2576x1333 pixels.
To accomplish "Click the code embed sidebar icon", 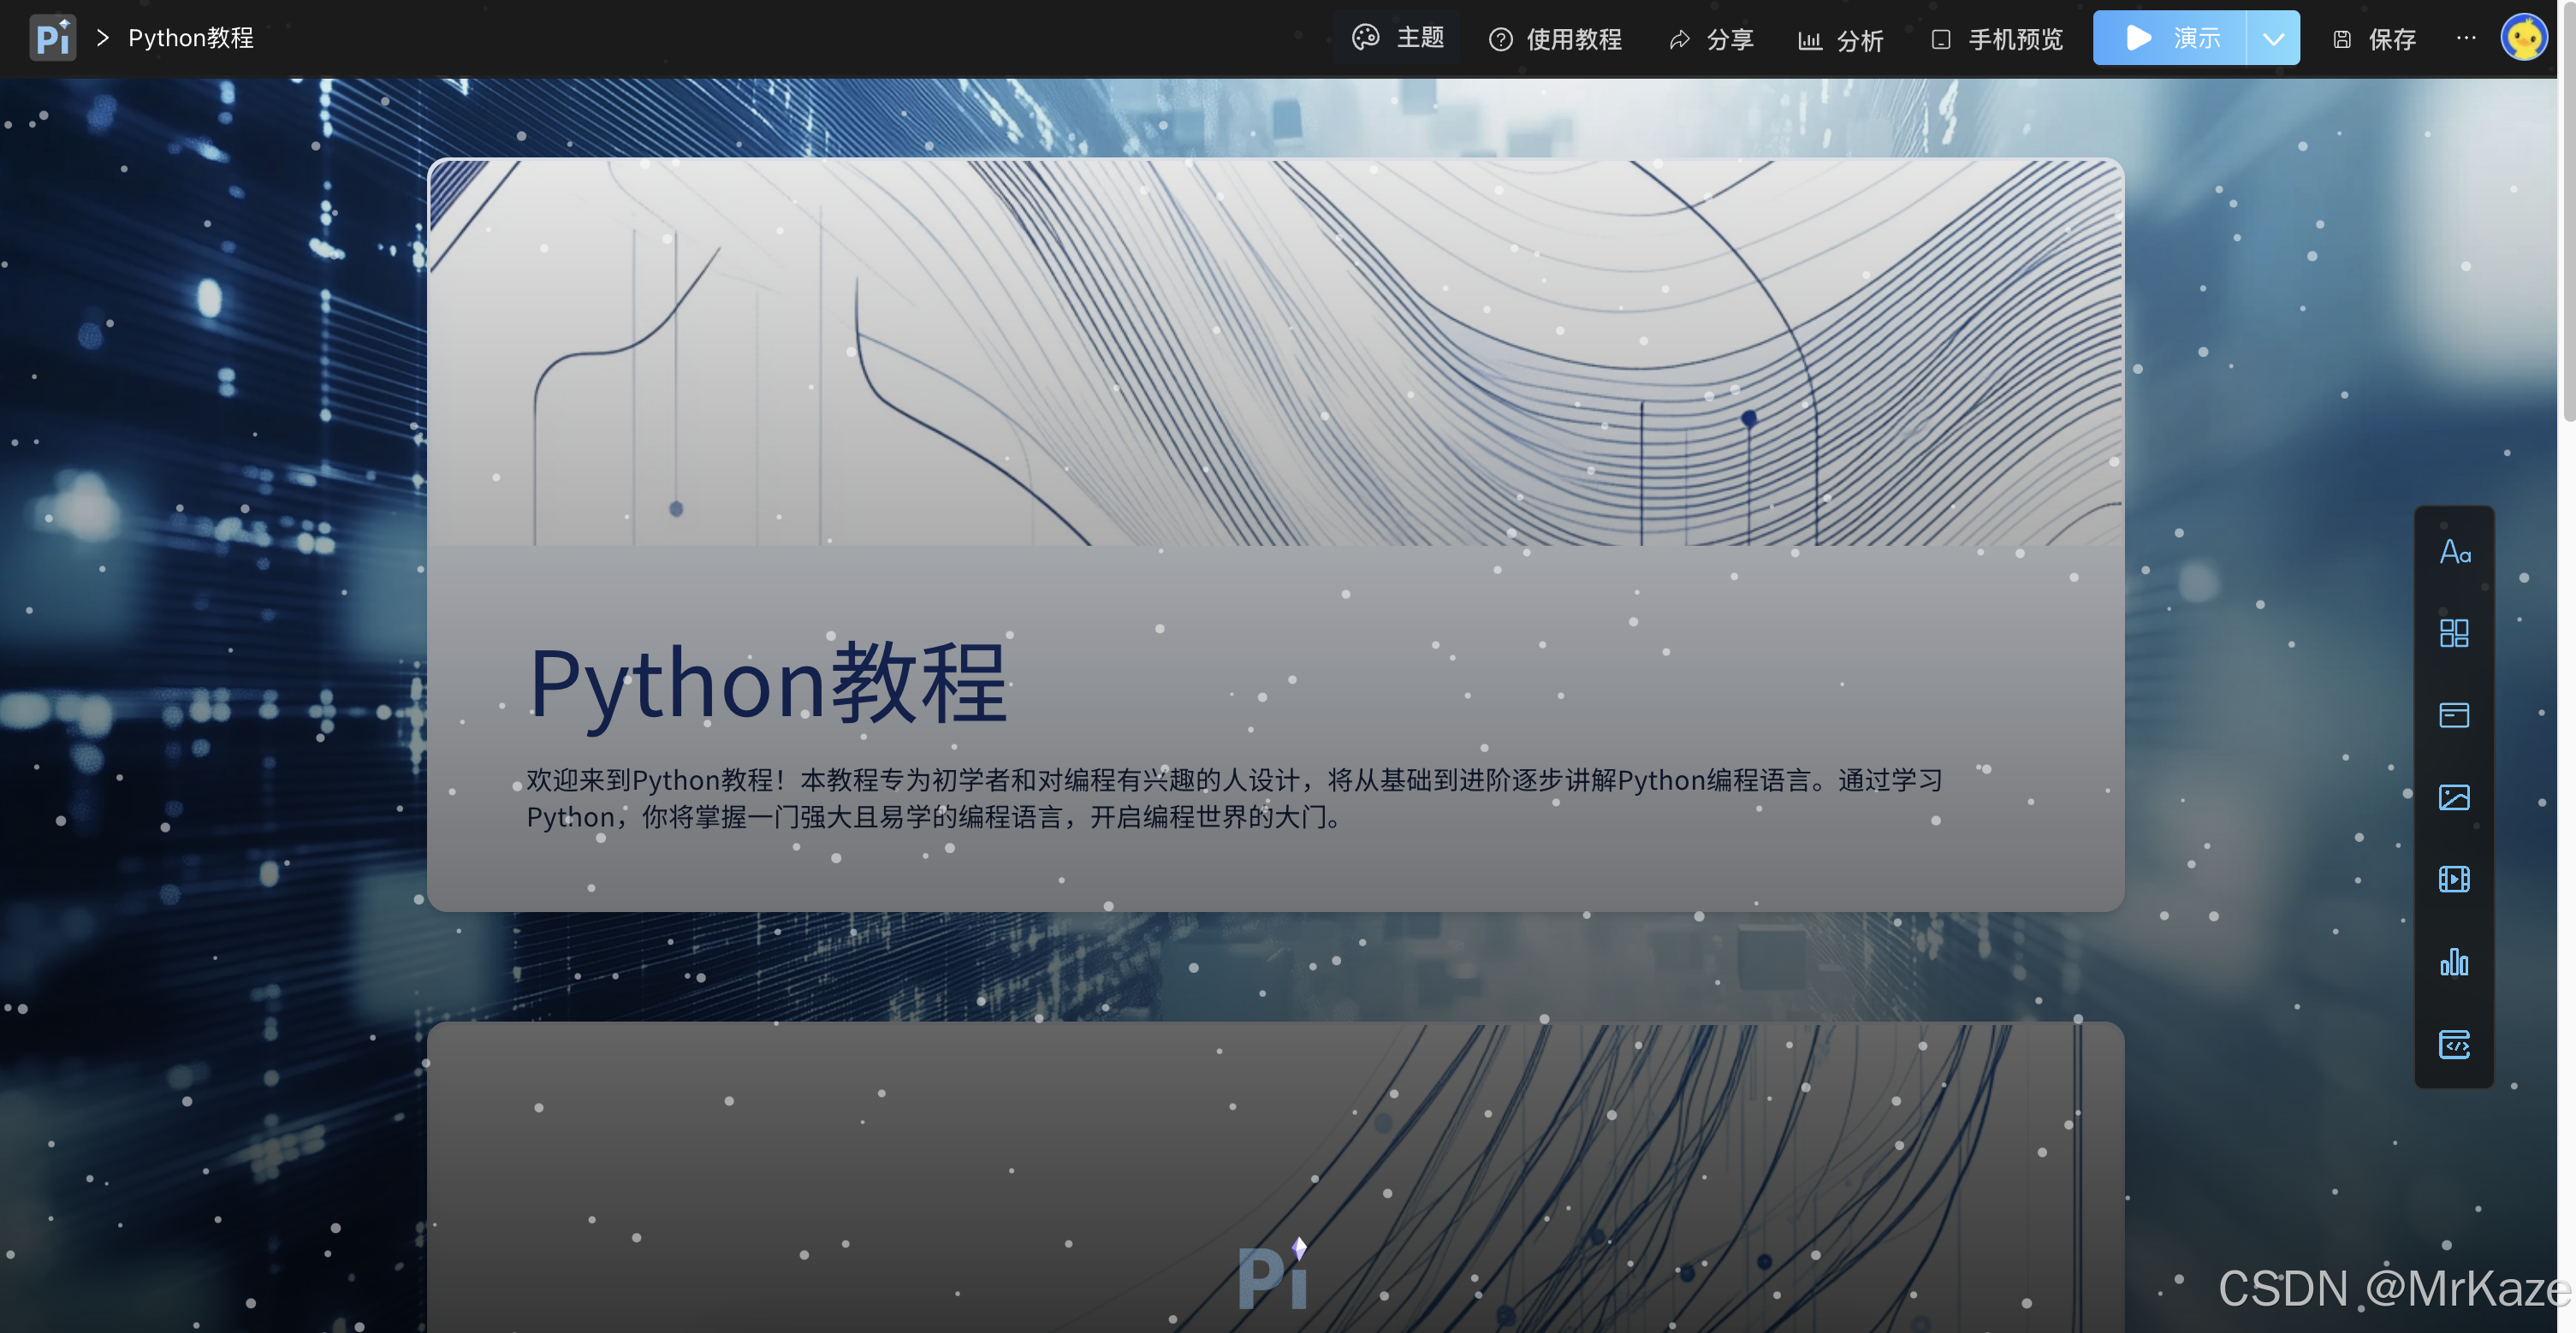I will coord(2454,1045).
